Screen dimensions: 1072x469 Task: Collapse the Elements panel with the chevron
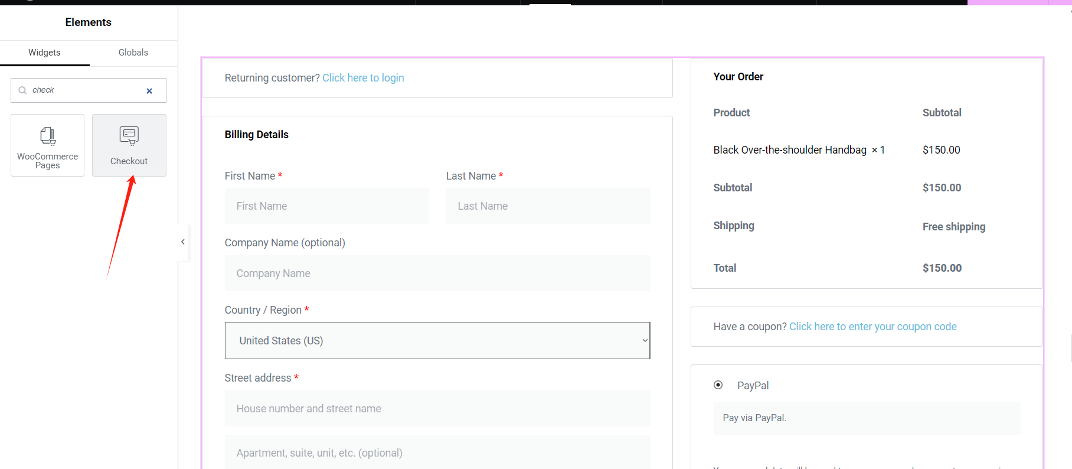[182, 242]
